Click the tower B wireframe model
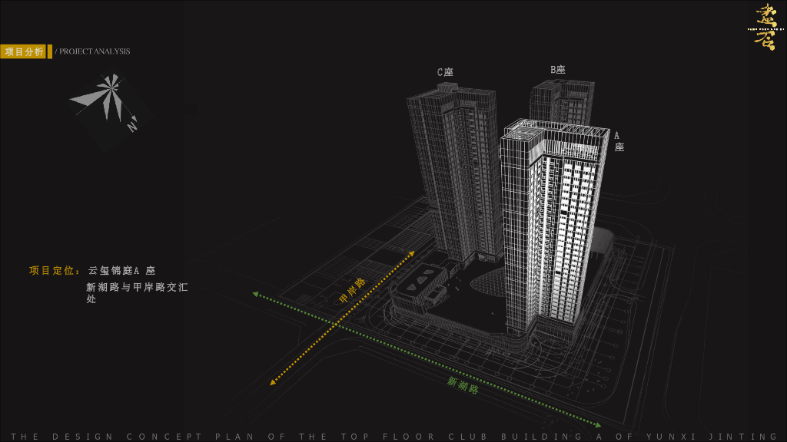Viewport: 787px width, 442px height. click(x=562, y=102)
